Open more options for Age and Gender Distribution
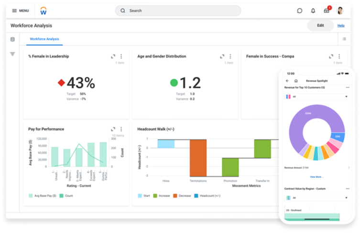The height and width of the screenshot is (233, 361). point(230,56)
